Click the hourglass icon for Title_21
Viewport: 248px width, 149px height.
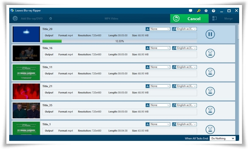(210, 91)
